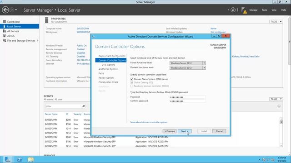Toggle Global Catalog (GC) checkbox
The width and height of the screenshot is (291, 163).
point(132,82)
